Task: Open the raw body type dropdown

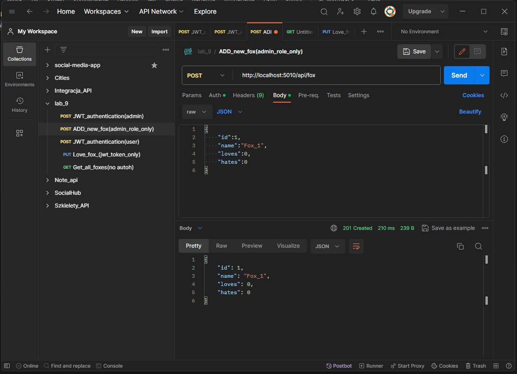Action: pyautogui.click(x=196, y=112)
